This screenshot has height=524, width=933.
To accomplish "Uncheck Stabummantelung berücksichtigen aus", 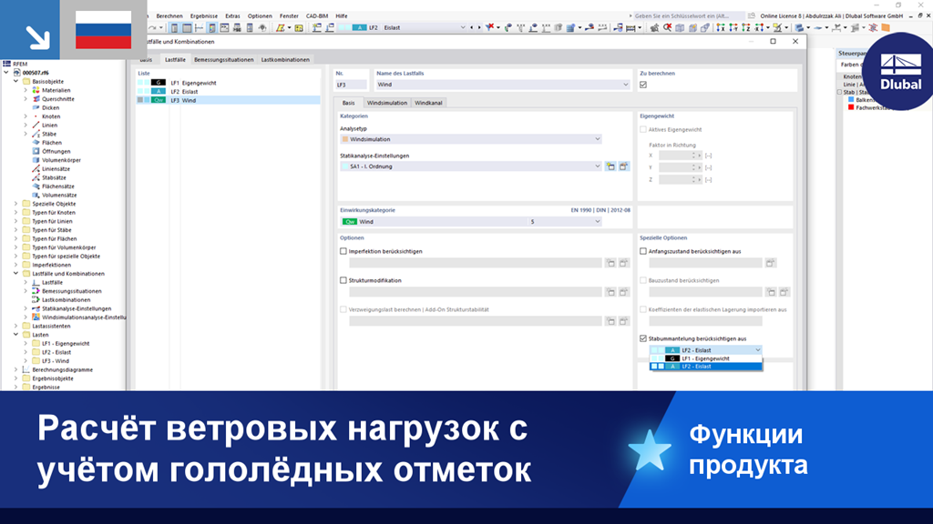I will (x=643, y=337).
